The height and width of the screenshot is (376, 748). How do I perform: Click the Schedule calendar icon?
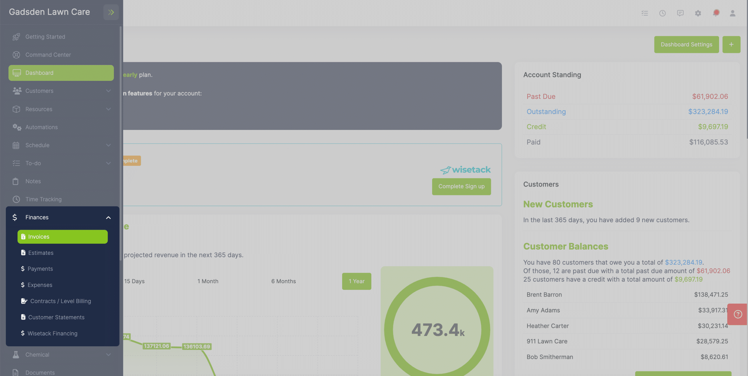tap(16, 145)
